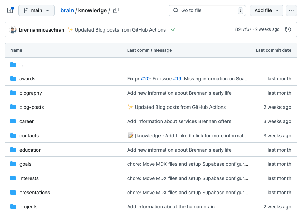Copy the path with the copy icon

pos(116,10)
